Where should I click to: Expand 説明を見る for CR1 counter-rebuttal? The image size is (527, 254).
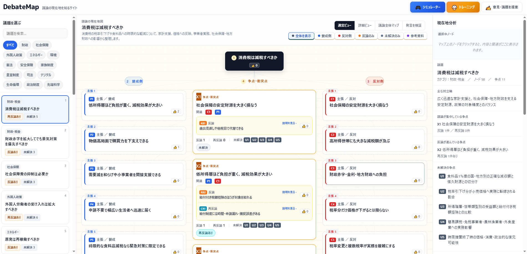tap(289, 209)
